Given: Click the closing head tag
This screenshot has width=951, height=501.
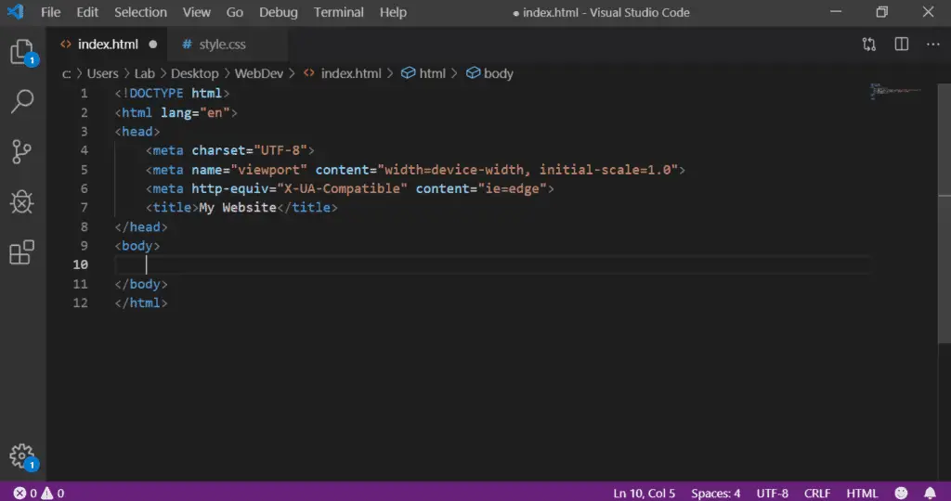Looking at the screenshot, I should click(x=141, y=226).
